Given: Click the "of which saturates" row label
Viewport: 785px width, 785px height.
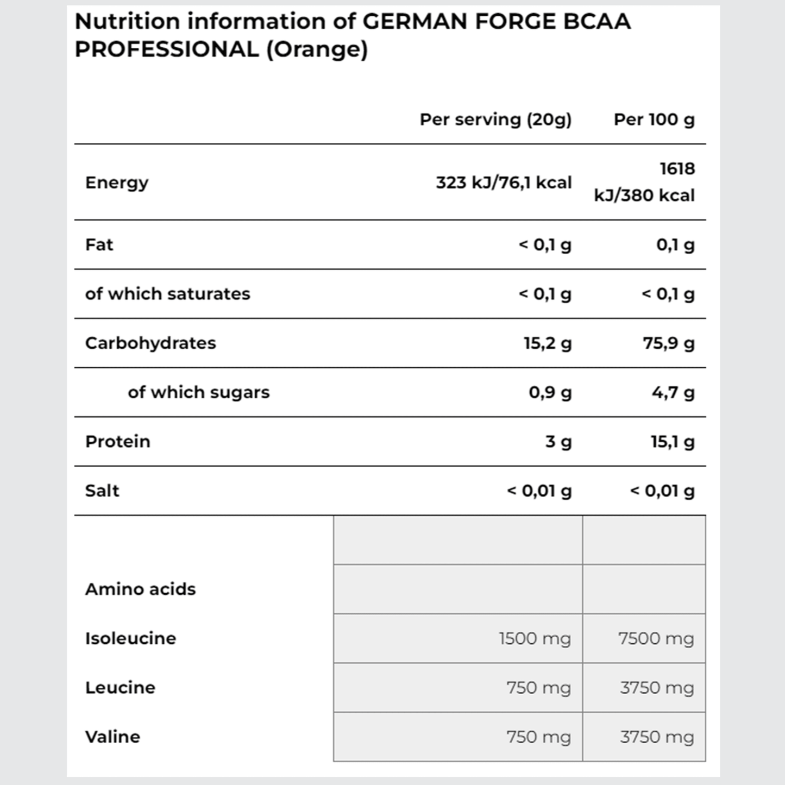Looking at the screenshot, I should (x=168, y=294).
